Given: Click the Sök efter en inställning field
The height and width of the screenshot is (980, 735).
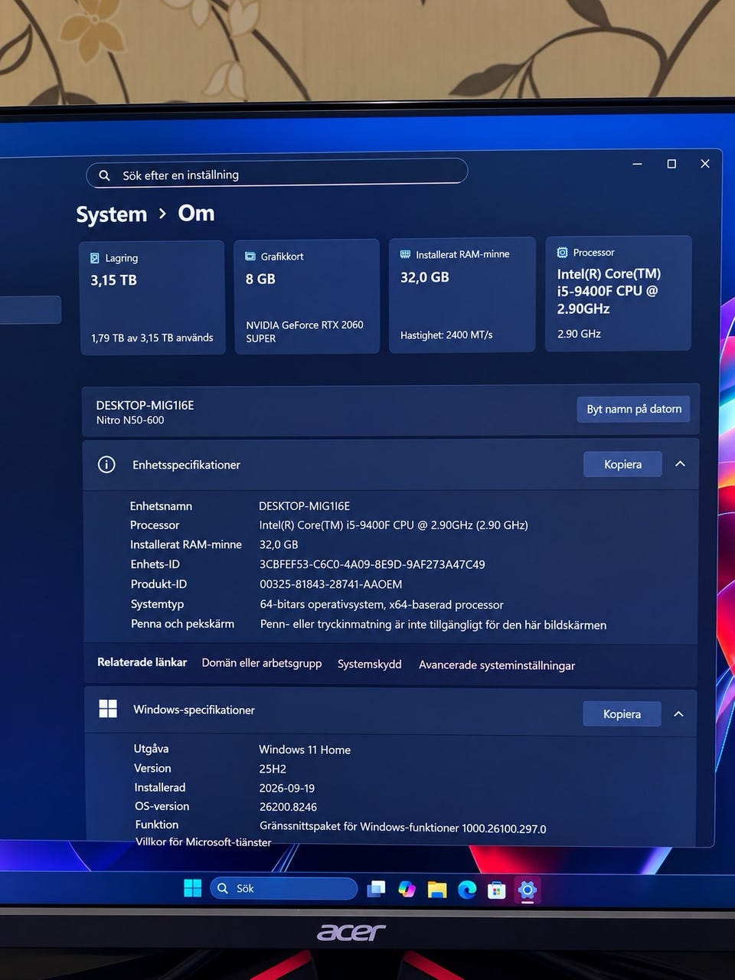Looking at the screenshot, I should [x=277, y=173].
